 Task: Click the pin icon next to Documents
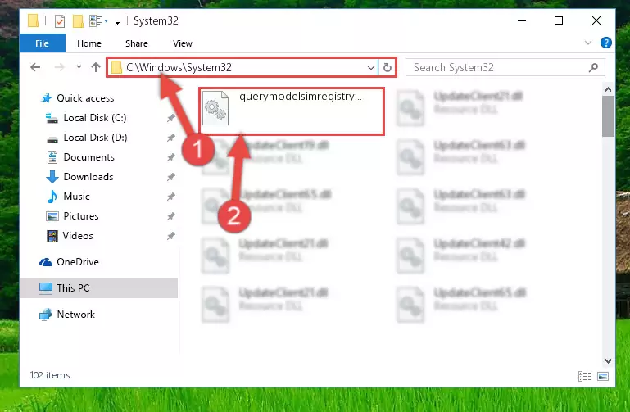point(170,157)
